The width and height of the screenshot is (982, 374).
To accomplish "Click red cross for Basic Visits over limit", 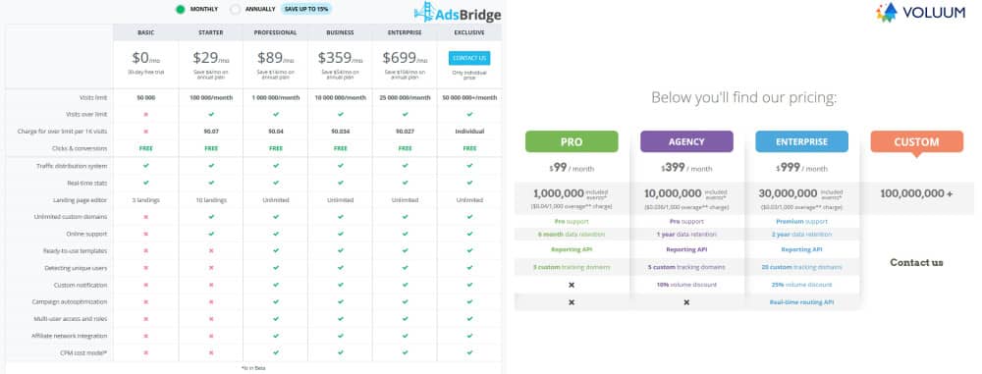I will (x=146, y=115).
